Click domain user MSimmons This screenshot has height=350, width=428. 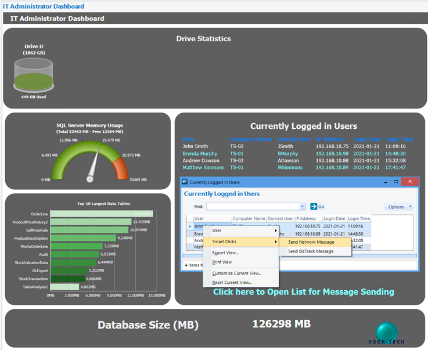pos(290,168)
